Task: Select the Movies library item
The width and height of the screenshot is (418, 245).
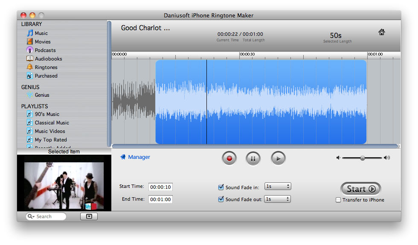Action: (43, 42)
